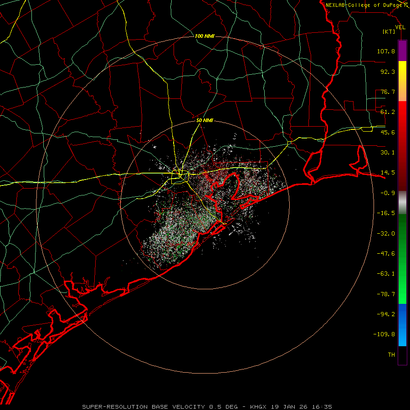Click the TH label below the velocity scale

click(x=391, y=355)
